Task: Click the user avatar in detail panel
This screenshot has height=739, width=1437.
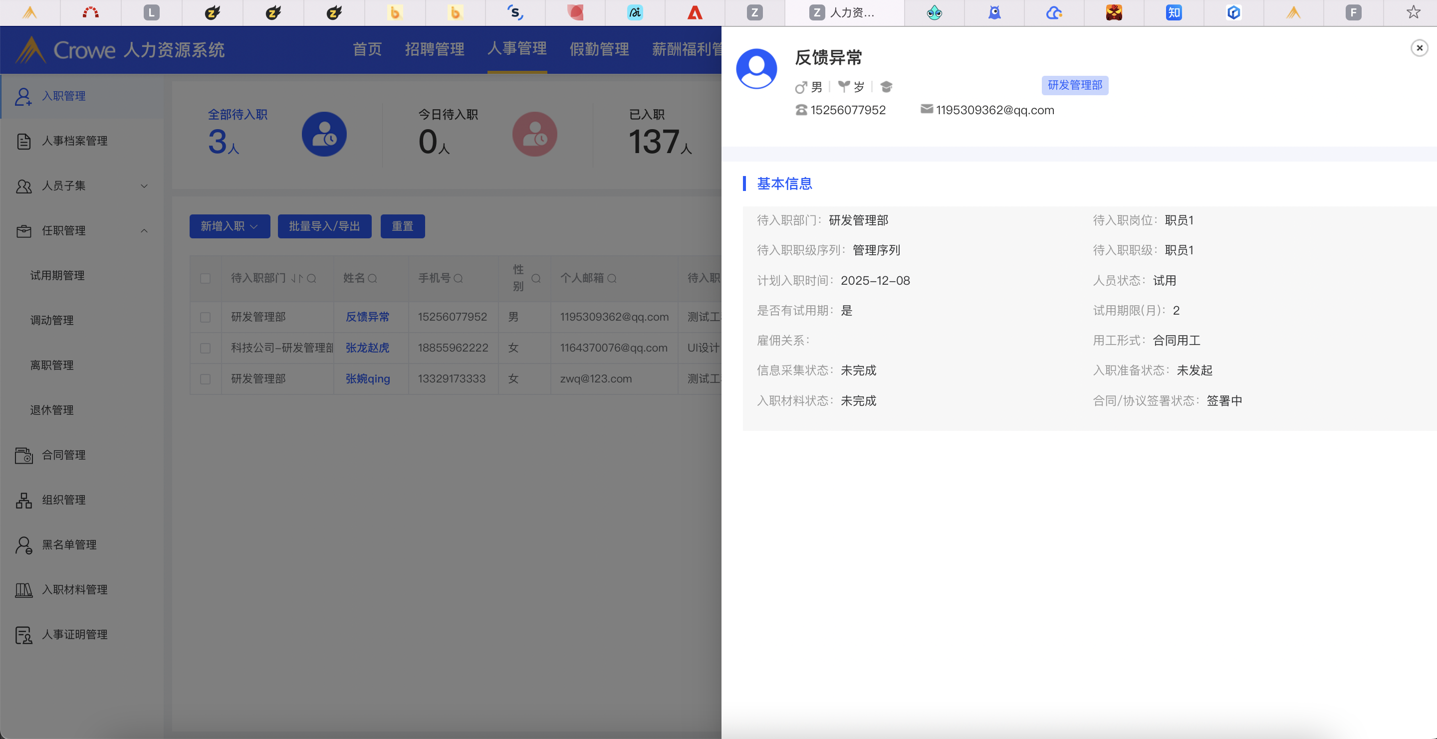Action: point(756,68)
